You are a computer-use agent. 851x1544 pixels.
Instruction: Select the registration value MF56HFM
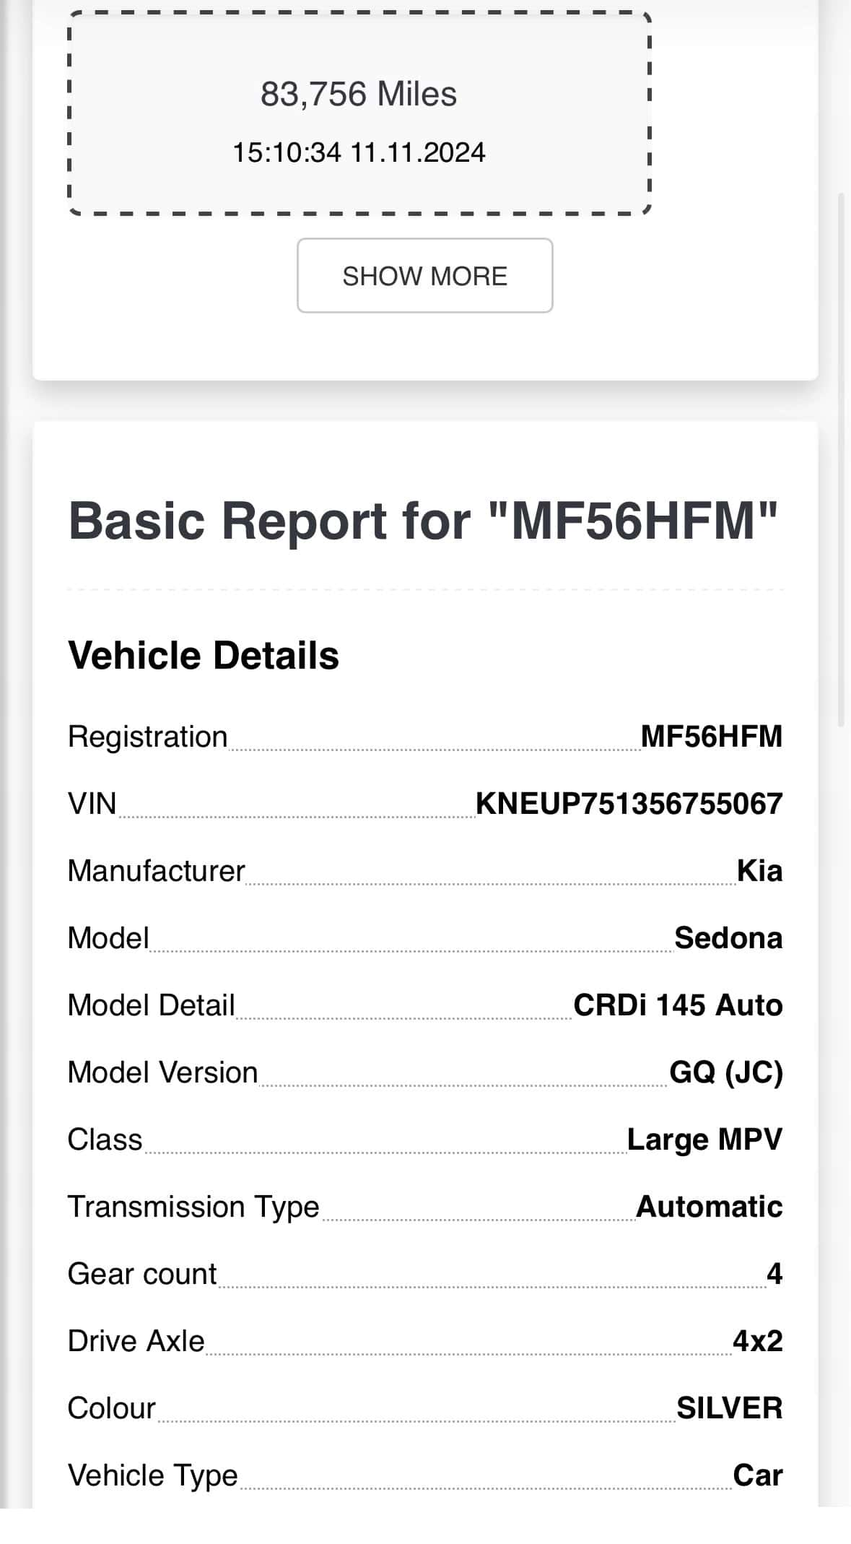[712, 737]
